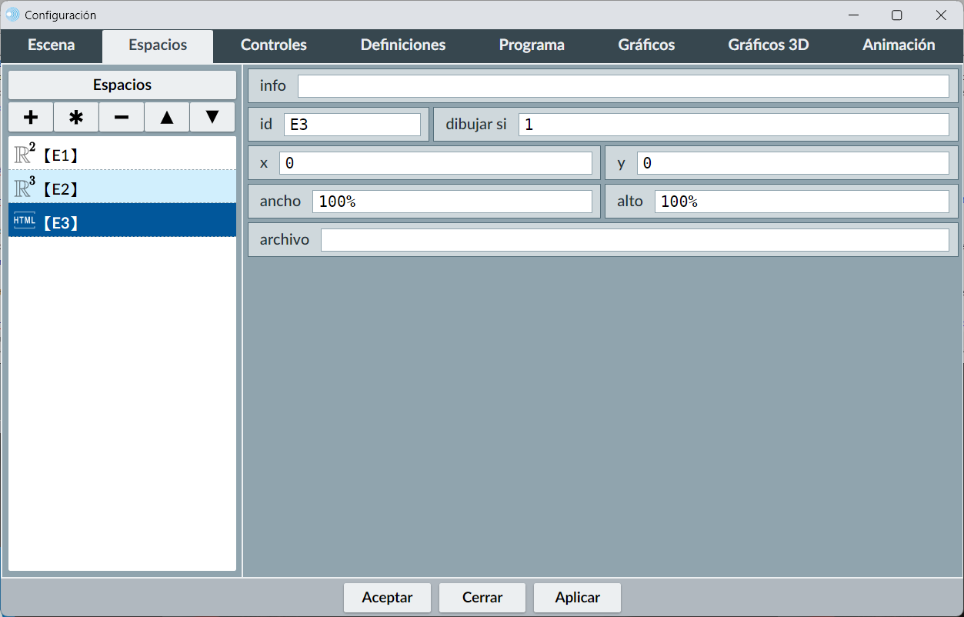The width and height of the screenshot is (964, 617).
Task: Select the HTML space E3
Action: pyautogui.click(x=122, y=222)
